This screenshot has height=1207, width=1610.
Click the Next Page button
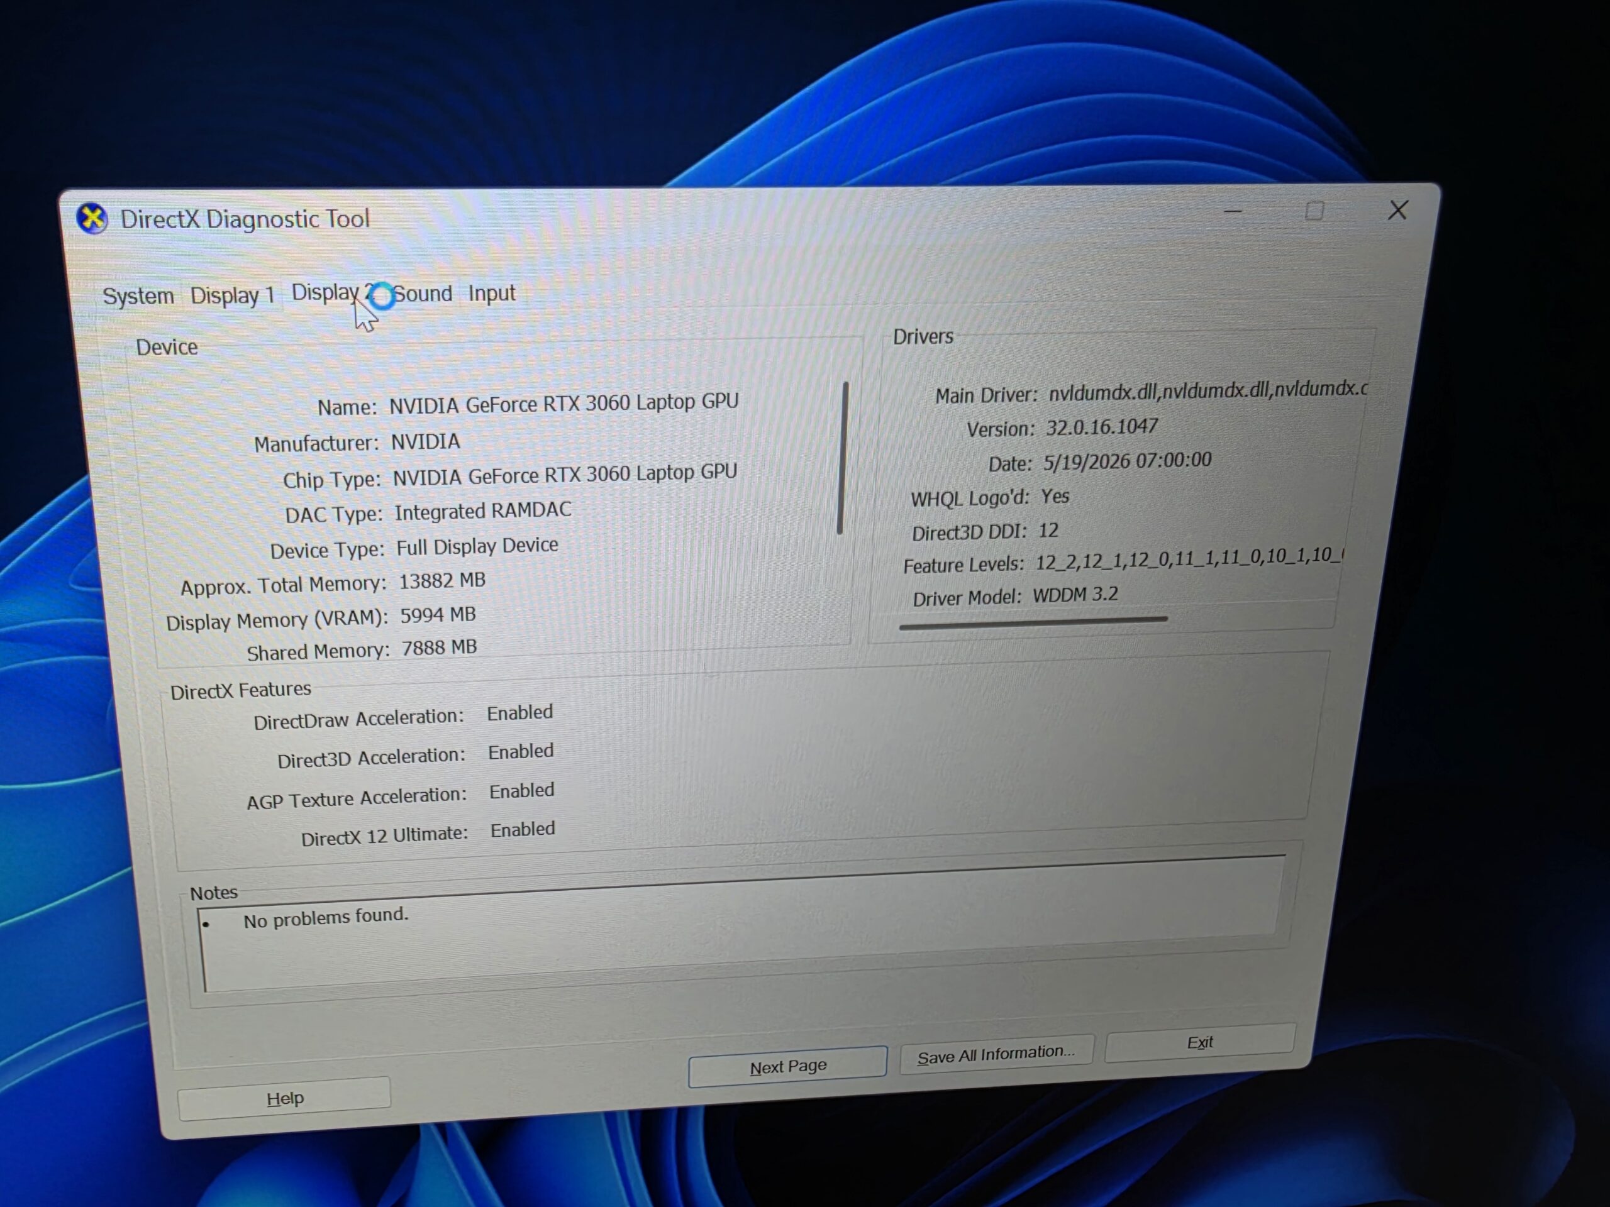pyautogui.click(x=787, y=1067)
